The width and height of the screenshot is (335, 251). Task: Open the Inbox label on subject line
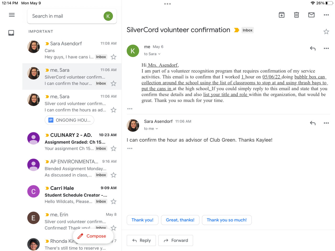tap(247, 30)
